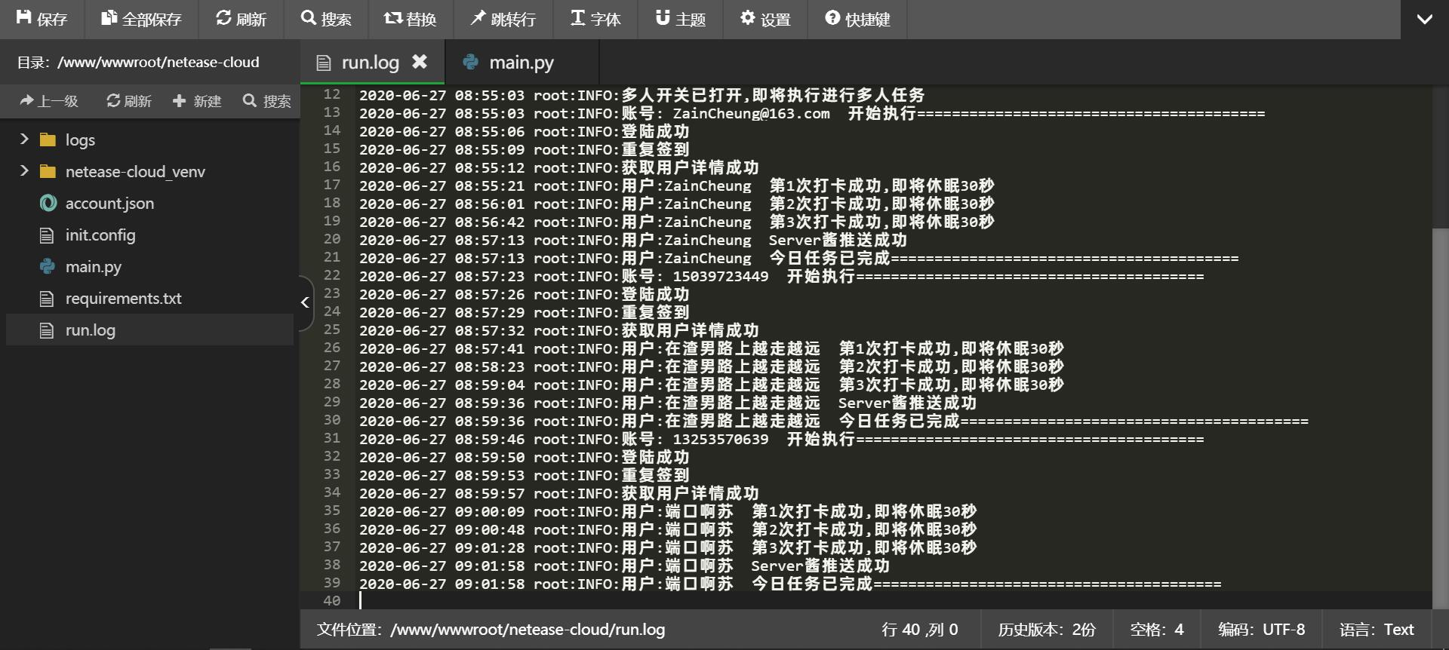This screenshot has height=650, width=1449.
Task: Click line number 12 in gutter
Action: (331, 94)
